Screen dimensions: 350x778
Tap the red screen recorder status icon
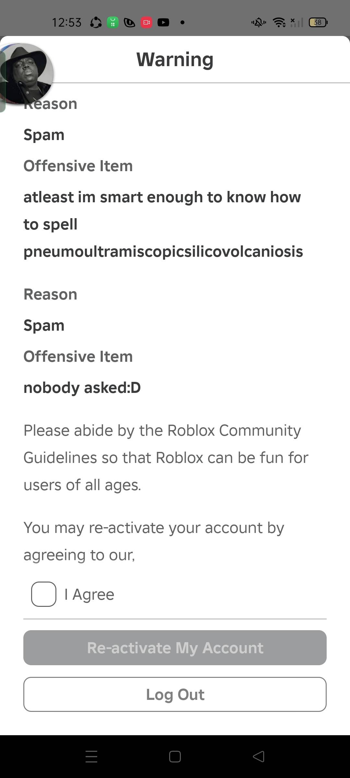coord(146,22)
